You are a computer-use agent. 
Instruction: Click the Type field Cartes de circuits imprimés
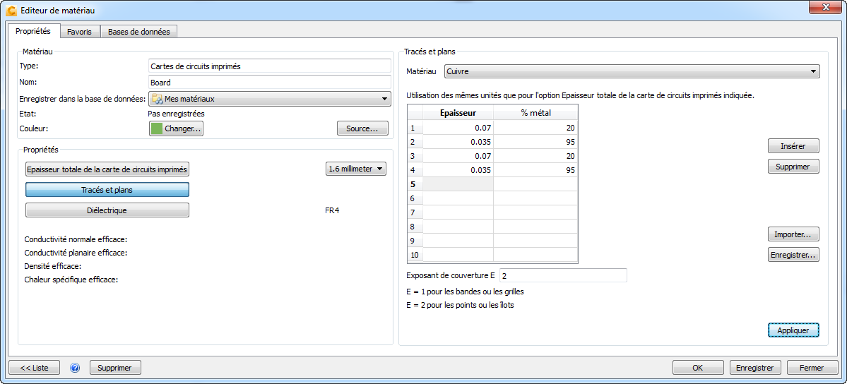[x=269, y=66]
